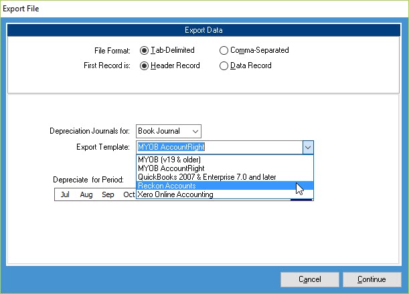
Task: Collapse the Export Template dropdown arrow
Action: (x=308, y=148)
